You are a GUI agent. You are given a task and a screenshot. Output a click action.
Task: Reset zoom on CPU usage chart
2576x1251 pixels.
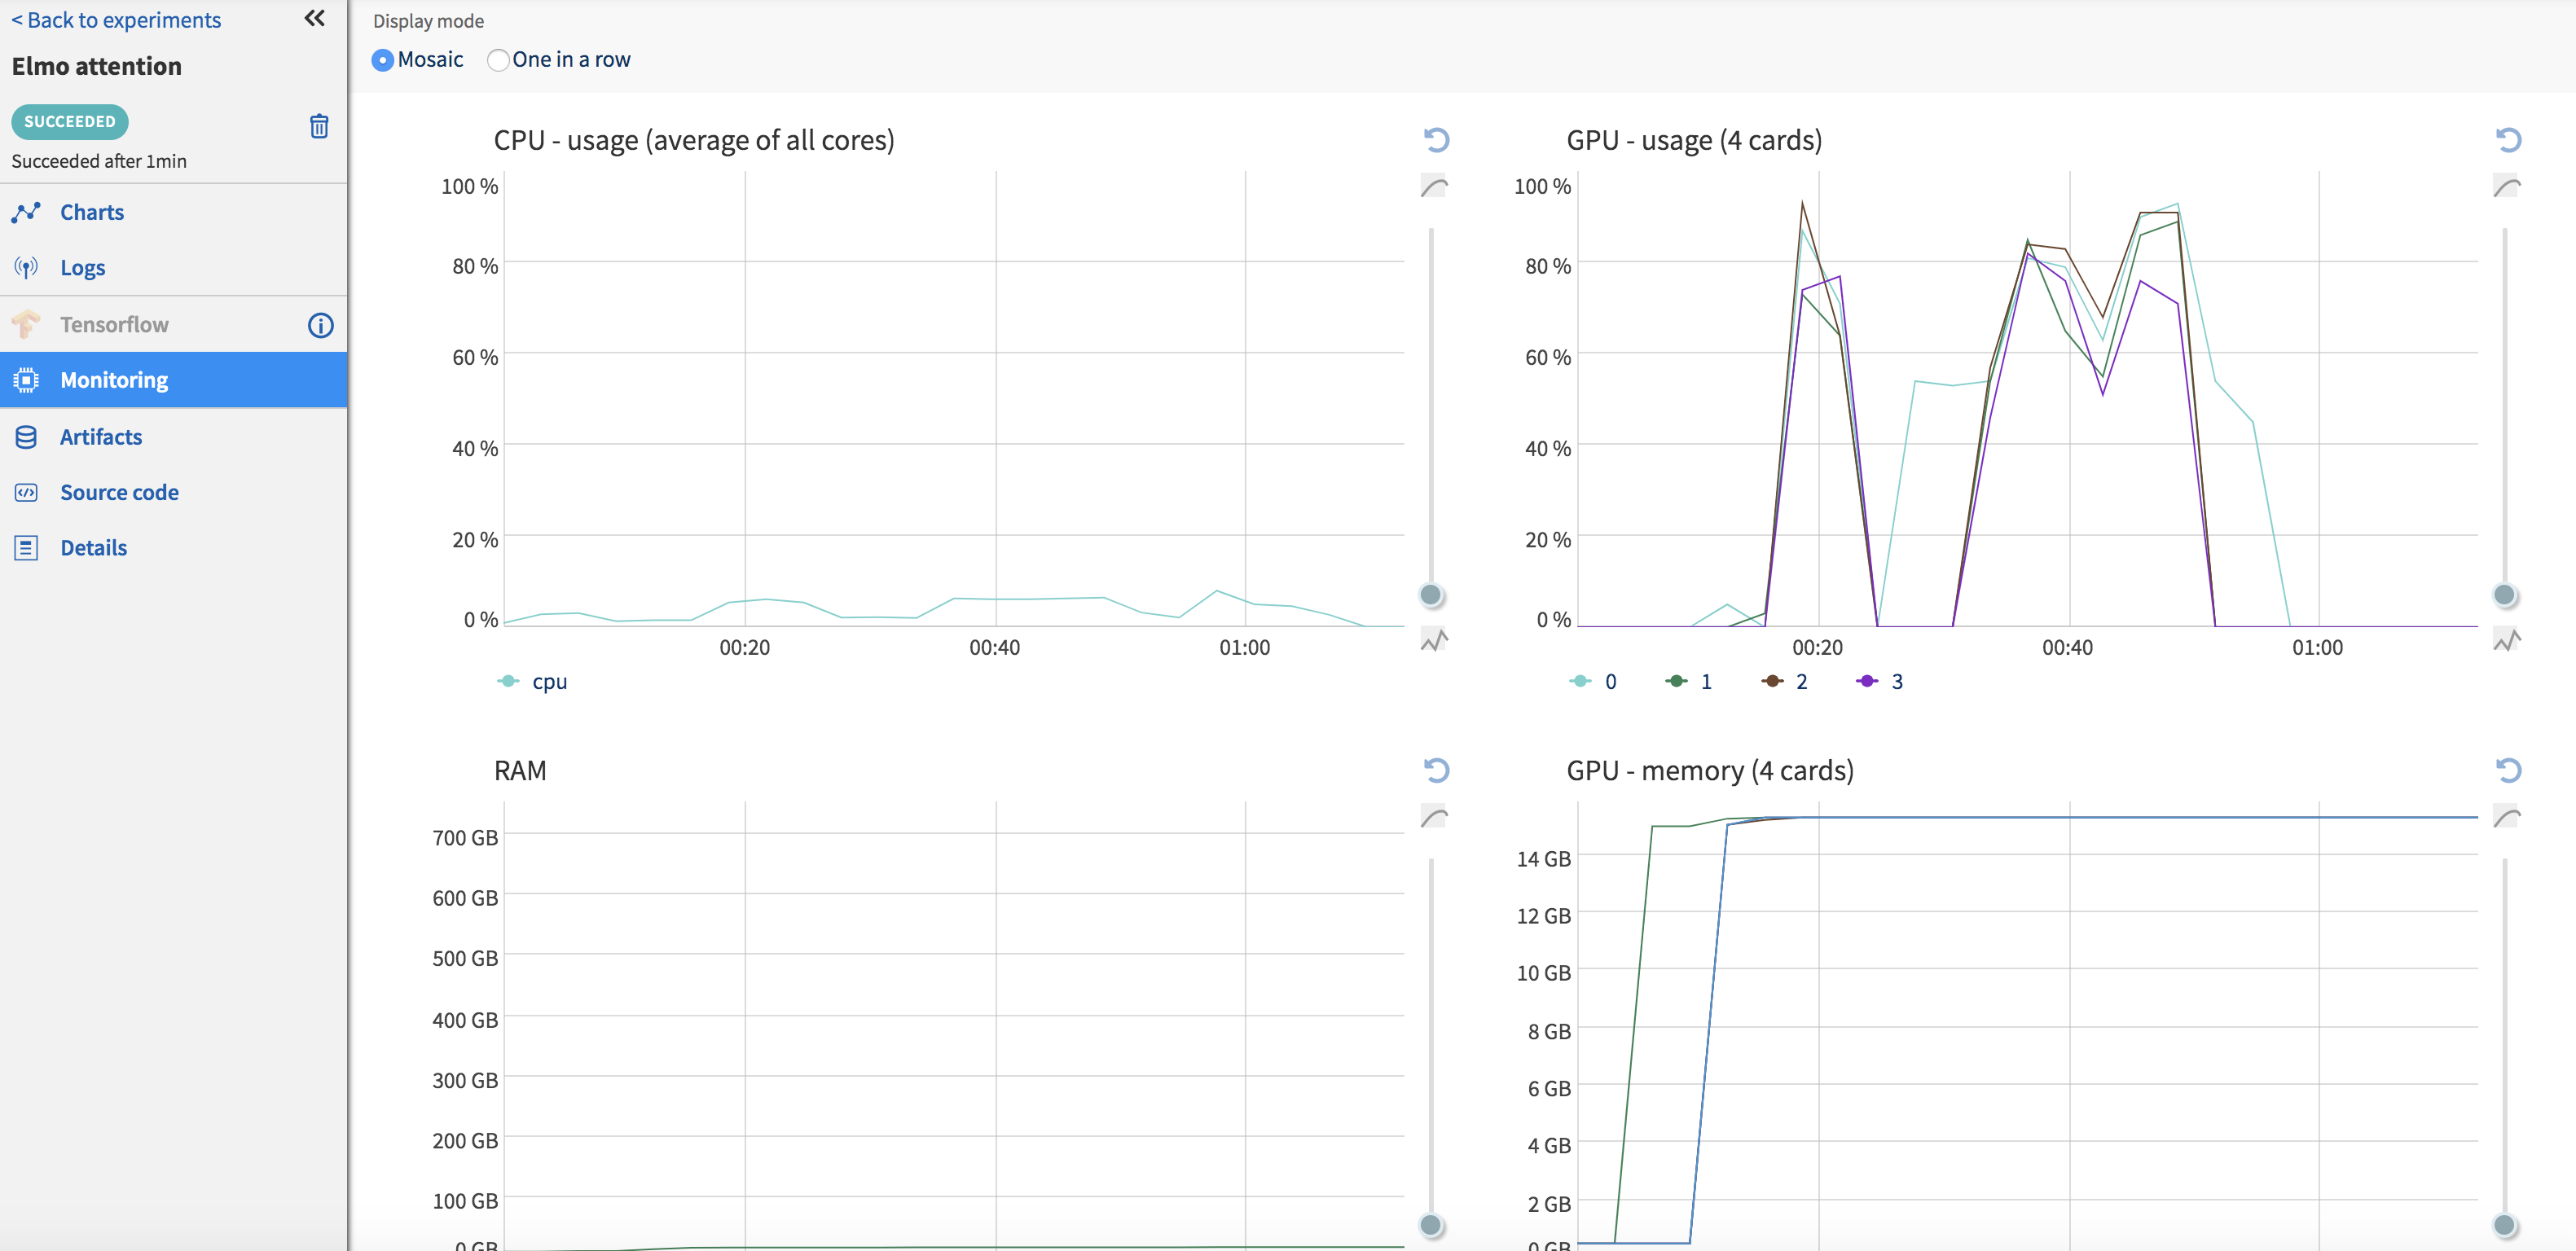tap(1436, 140)
